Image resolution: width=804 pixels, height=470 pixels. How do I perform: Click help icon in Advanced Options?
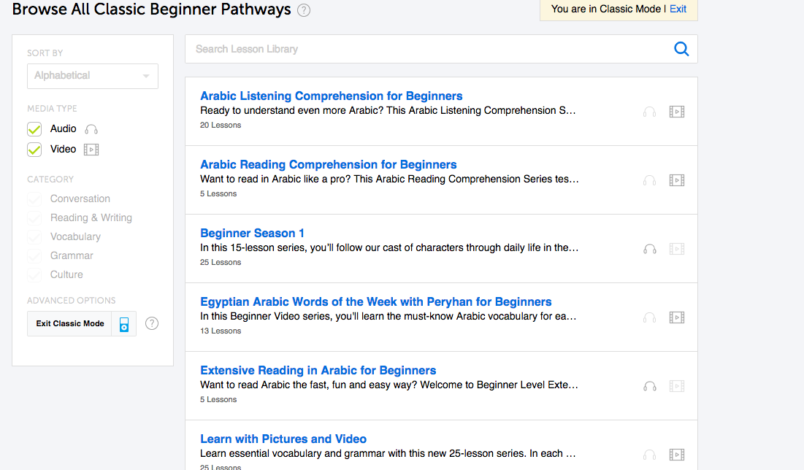152,323
